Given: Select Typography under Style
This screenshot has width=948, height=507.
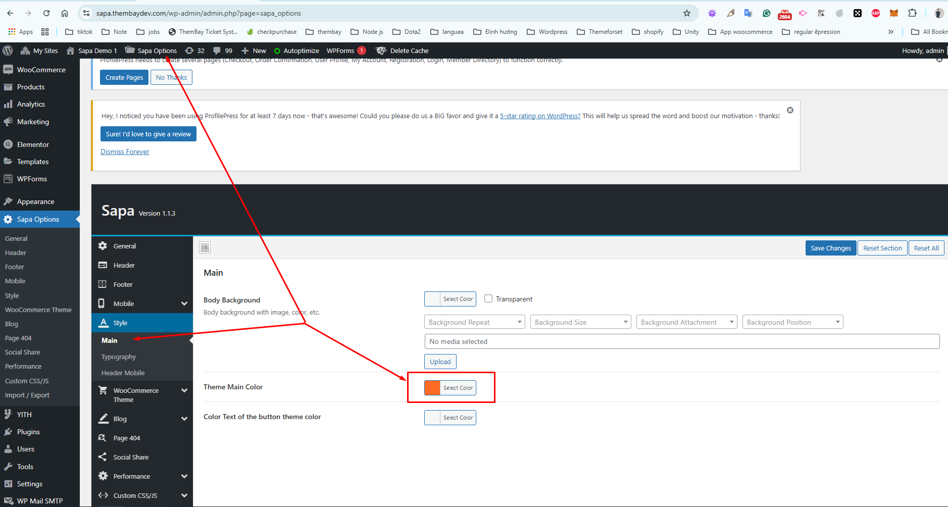Looking at the screenshot, I should (119, 357).
